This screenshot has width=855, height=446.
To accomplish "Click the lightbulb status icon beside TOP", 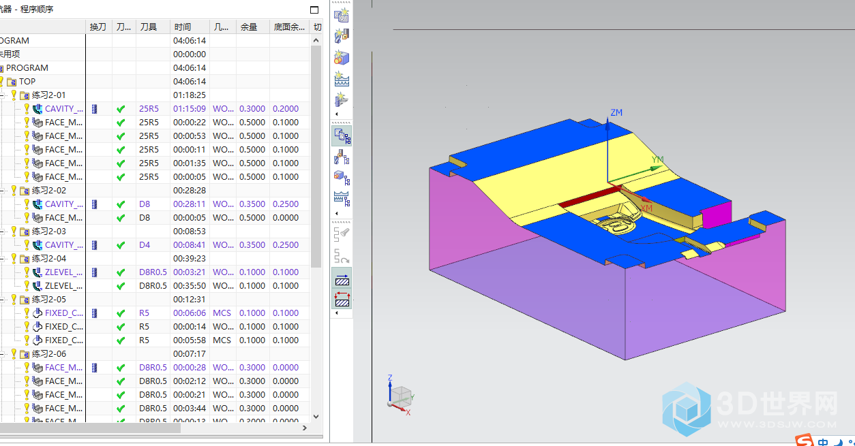I will pyautogui.click(x=2, y=81).
